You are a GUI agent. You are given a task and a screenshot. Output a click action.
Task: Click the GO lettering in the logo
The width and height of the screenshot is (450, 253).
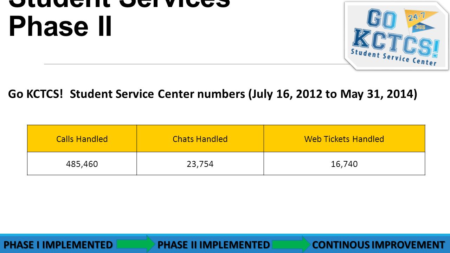(382, 19)
